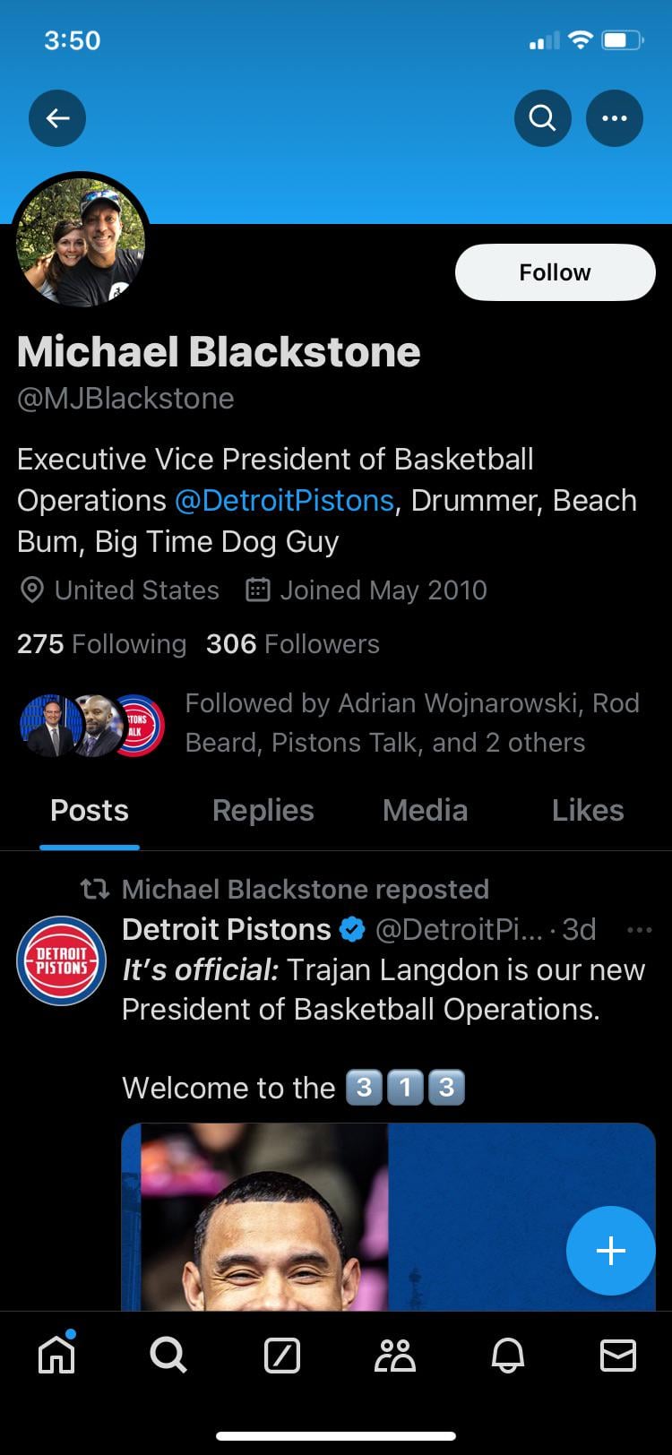The height and width of the screenshot is (1455, 672).
Task: Follow Michael Blackstone
Action: click(x=556, y=272)
